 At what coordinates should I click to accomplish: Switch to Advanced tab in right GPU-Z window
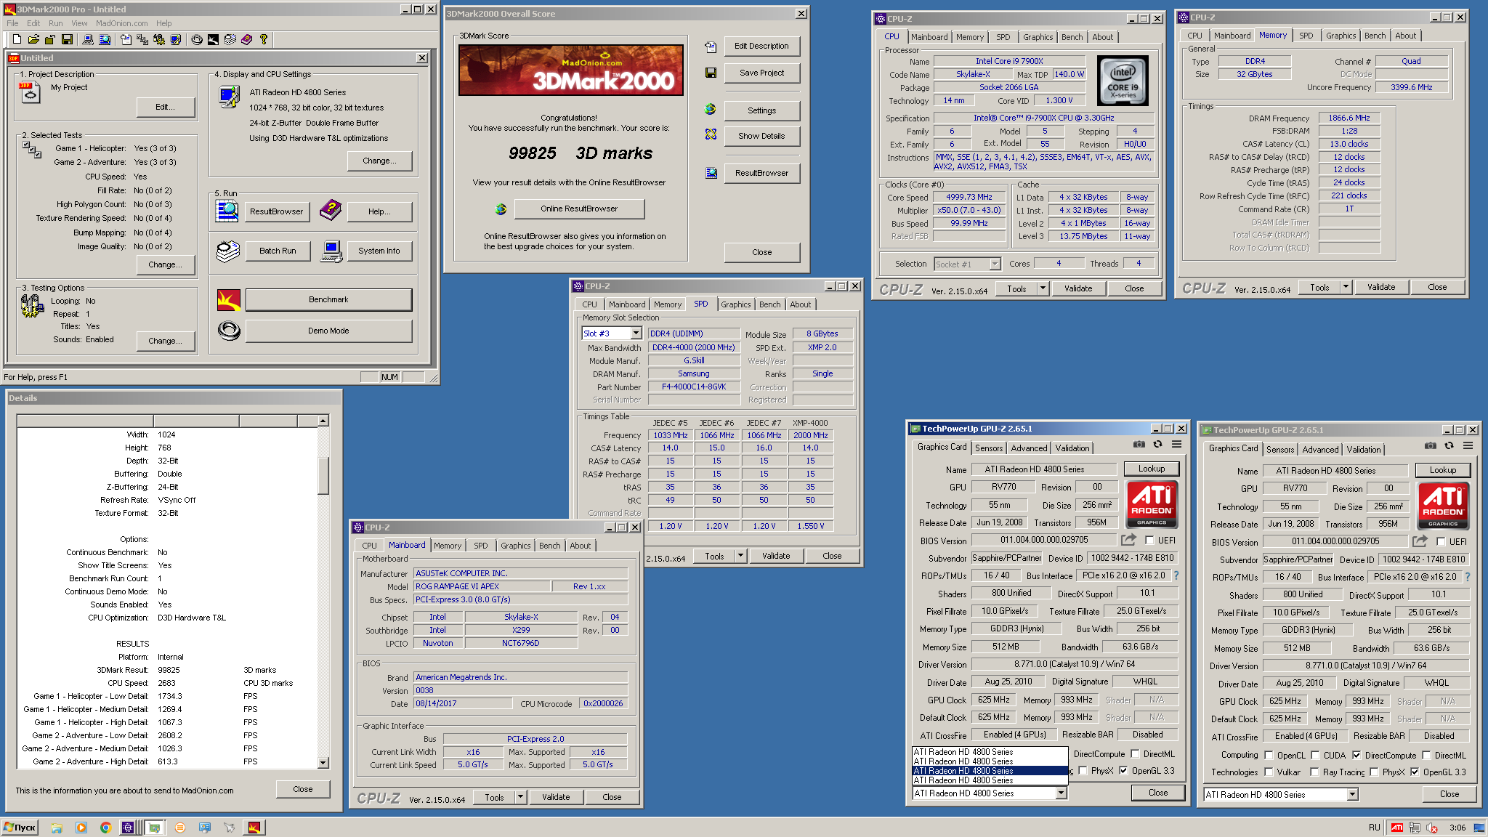click(x=1320, y=450)
